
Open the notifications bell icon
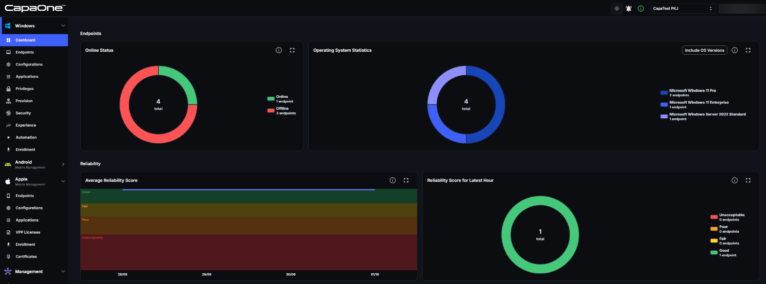click(629, 8)
